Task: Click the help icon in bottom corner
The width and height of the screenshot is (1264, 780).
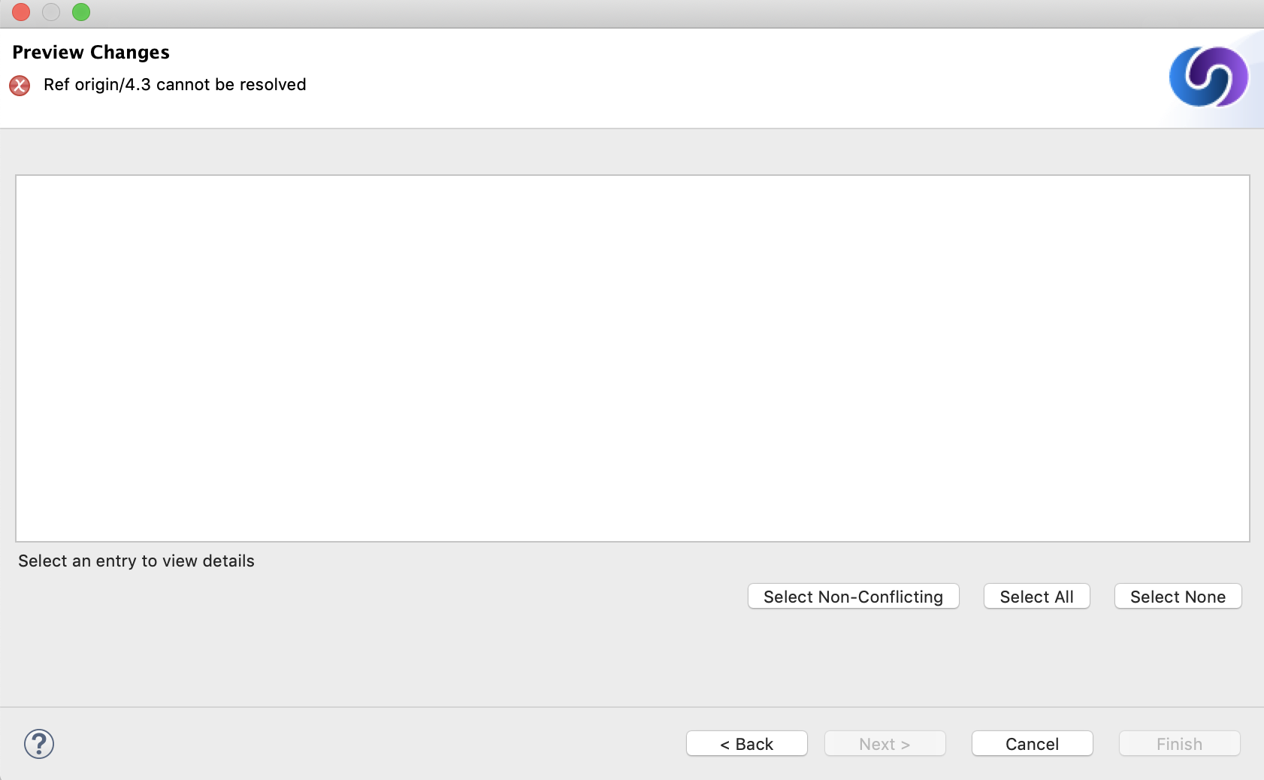Action: pyautogui.click(x=39, y=744)
